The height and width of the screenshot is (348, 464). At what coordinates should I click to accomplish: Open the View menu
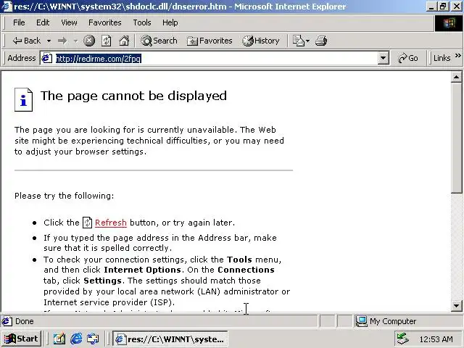(70, 22)
